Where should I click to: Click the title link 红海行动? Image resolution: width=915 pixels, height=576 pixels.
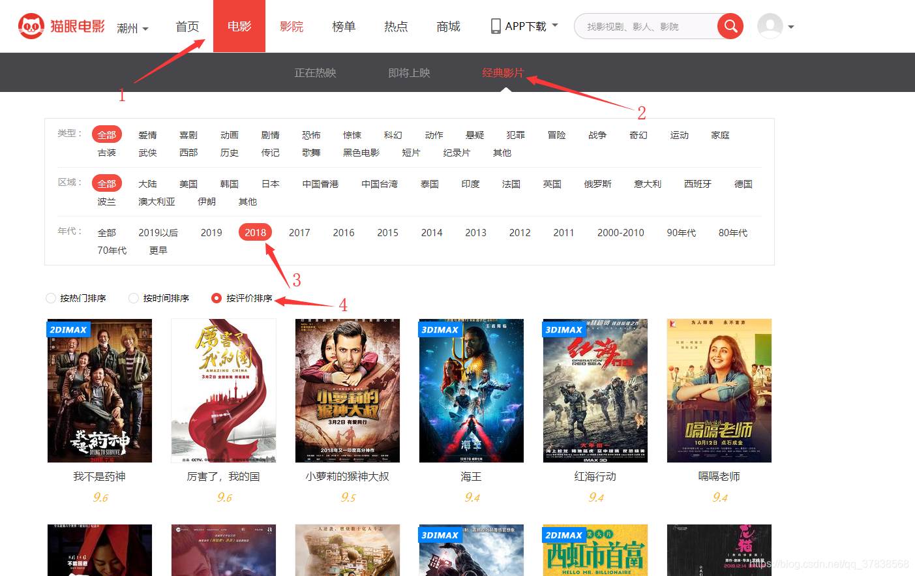[595, 476]
